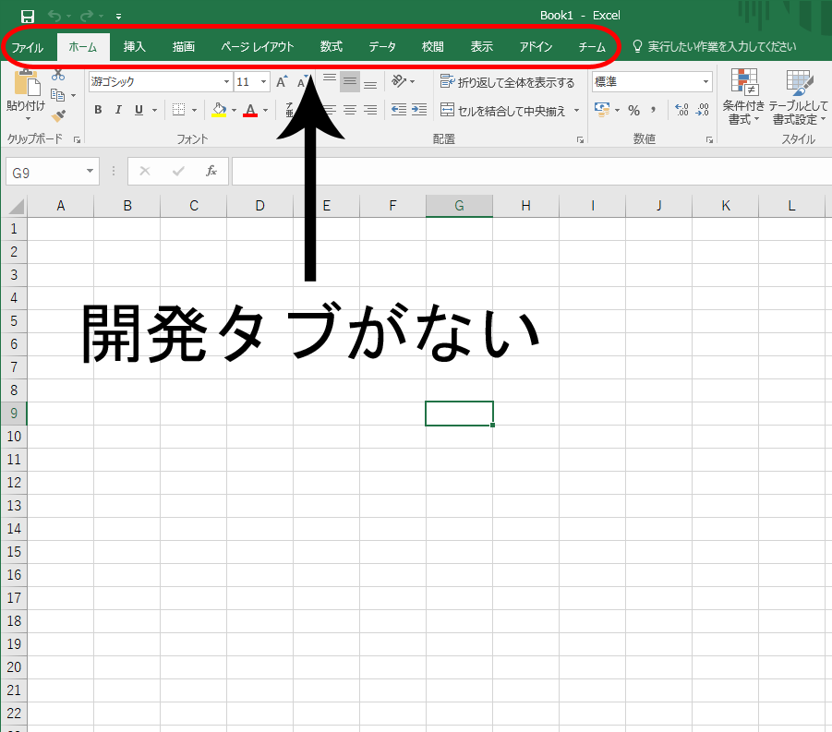
Task: Click the Percent style icon in 数値 group
Action: (x=634, y=109)
